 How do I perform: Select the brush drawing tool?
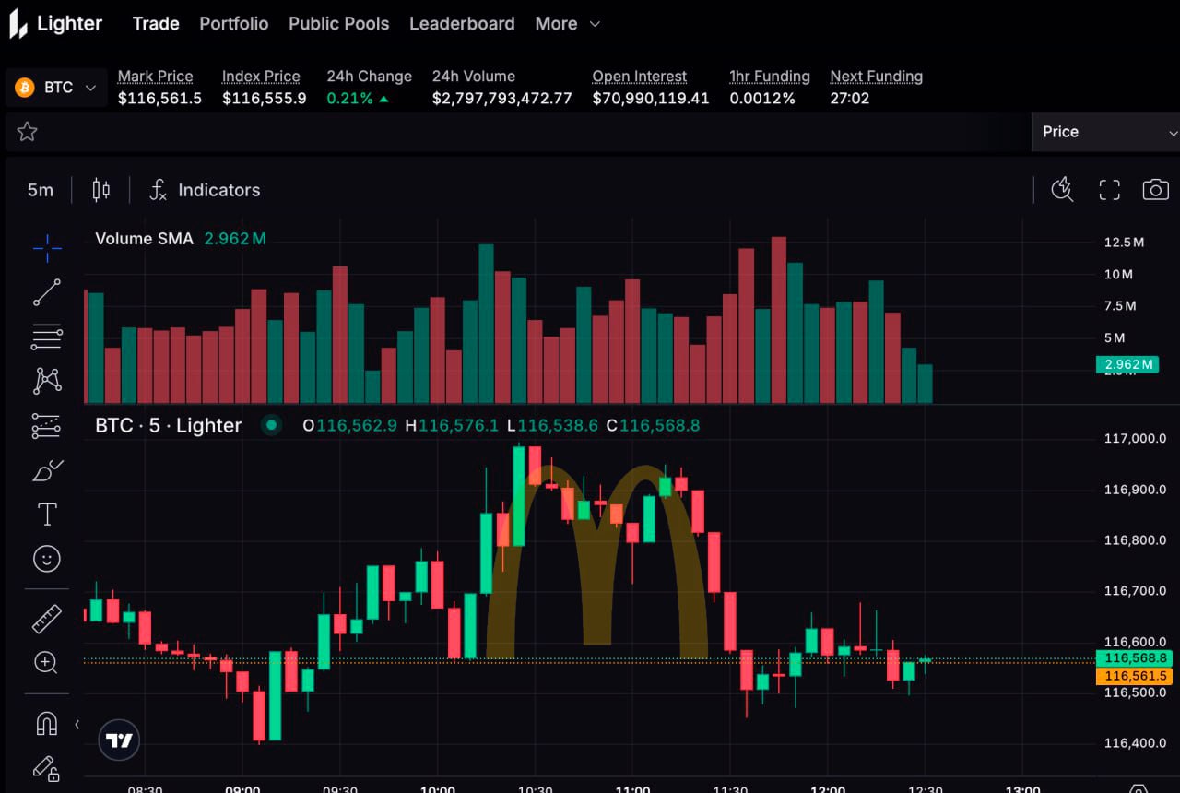[47, 470]
